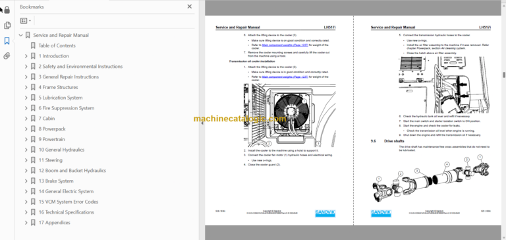Expand 12 Boom and Bucket Hydraulics chevron
This screenshot has height=240, width=506.
coord(26,171)
